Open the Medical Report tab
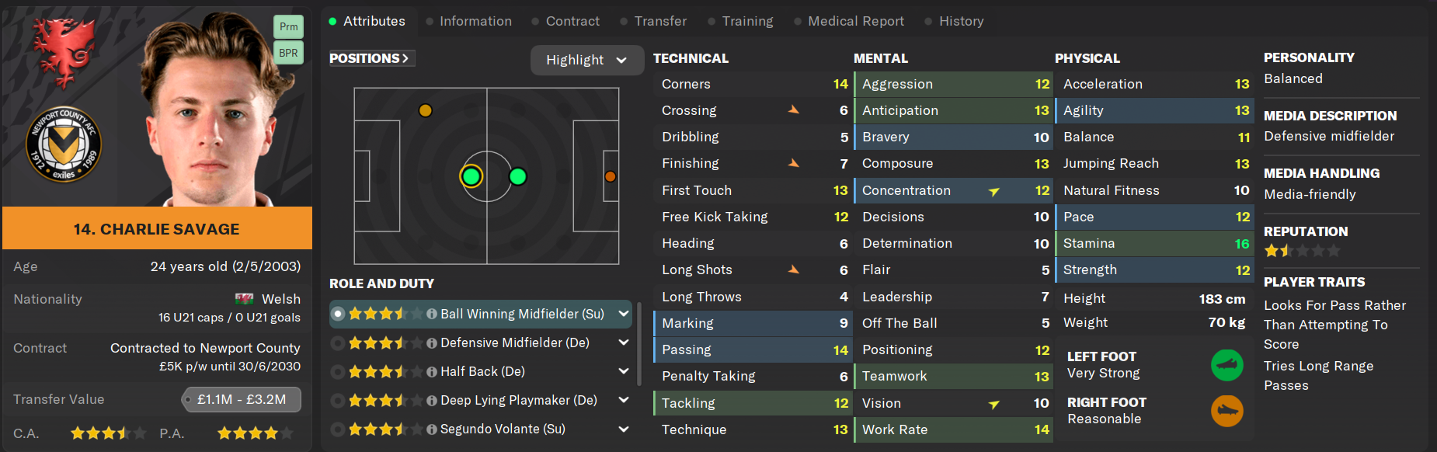Image resolution: width=1437 pixels, height=452 pixels. (855, 21)
